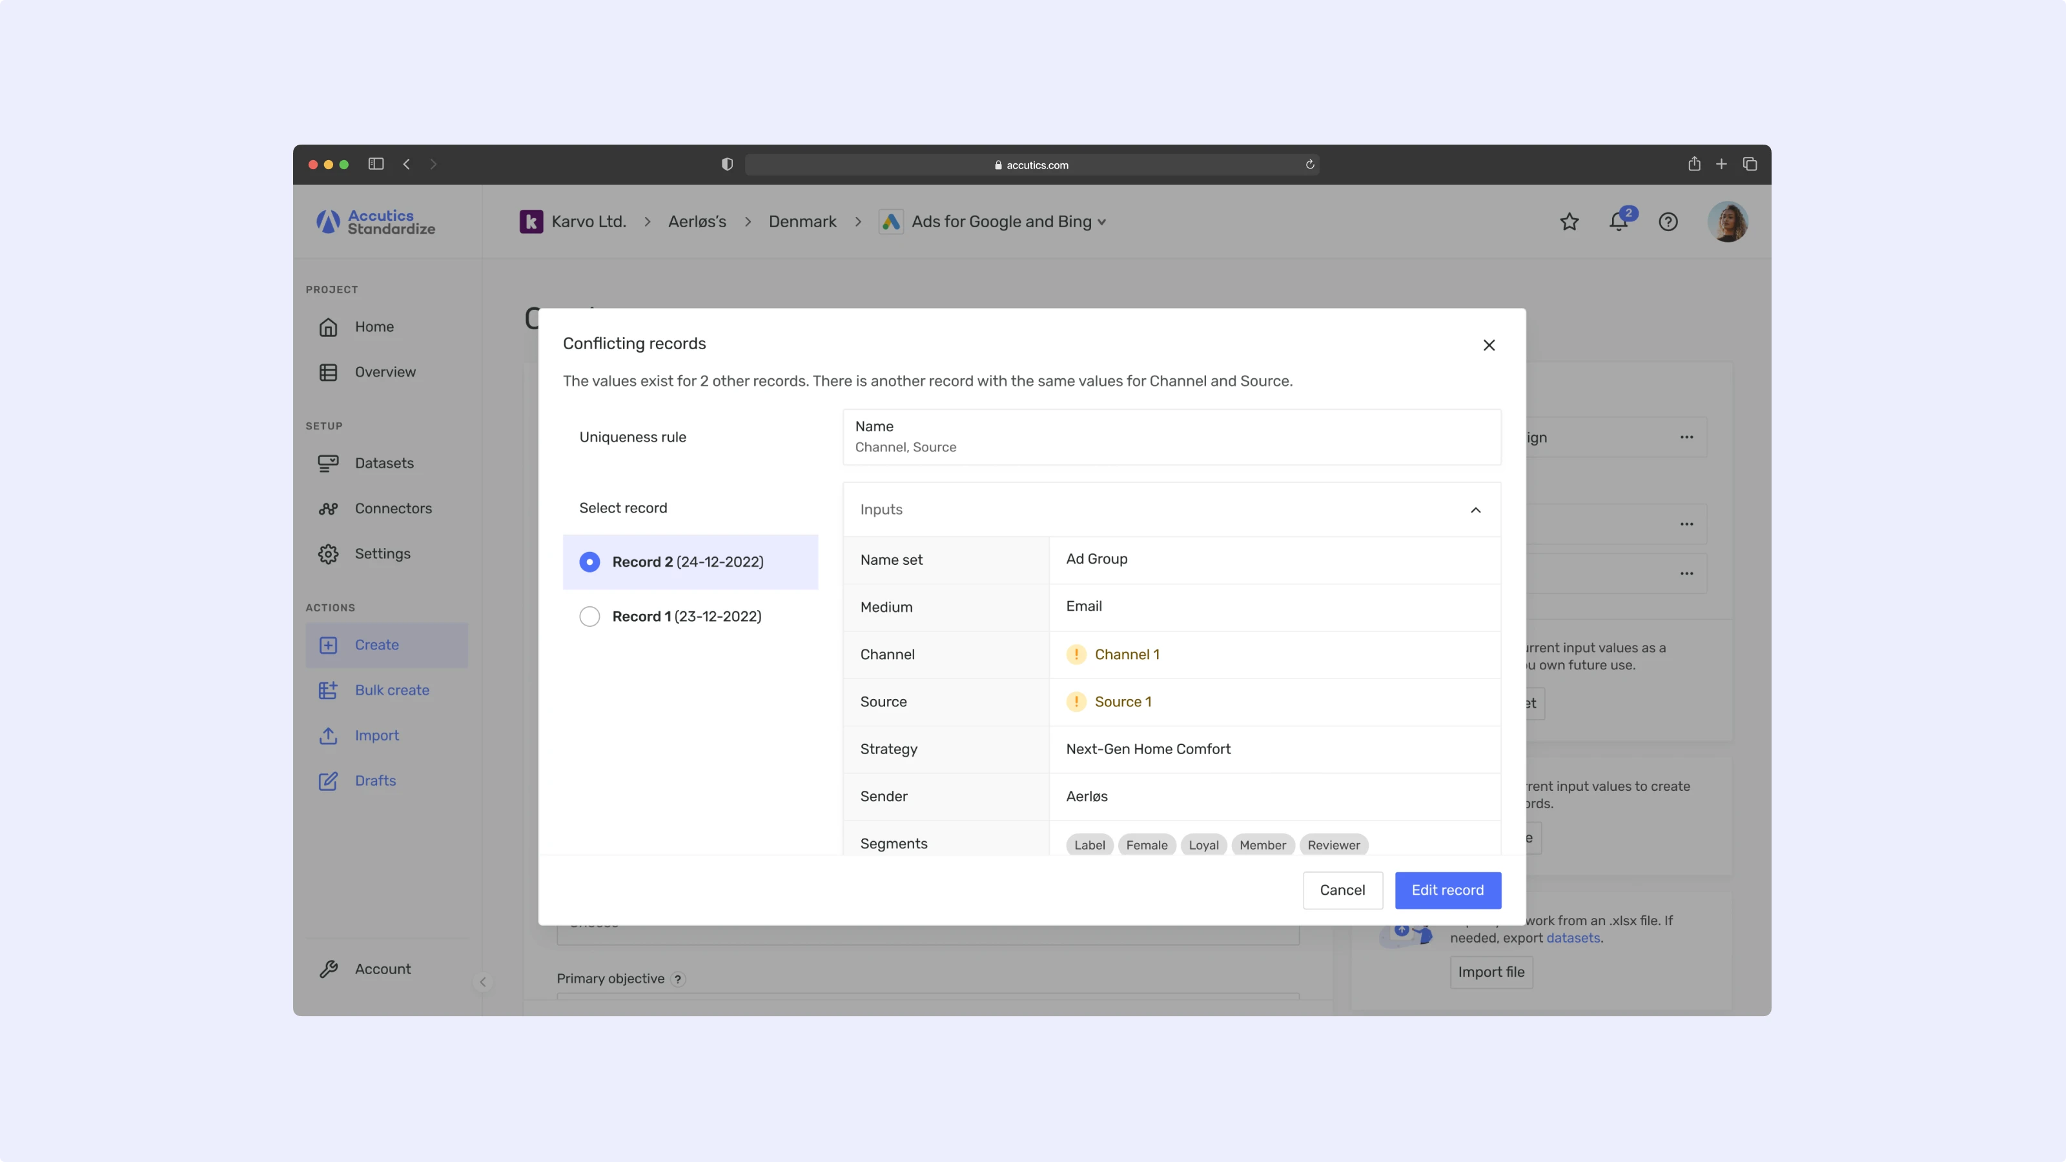Close the Conflicting records dialog

tap(1489, 345)
